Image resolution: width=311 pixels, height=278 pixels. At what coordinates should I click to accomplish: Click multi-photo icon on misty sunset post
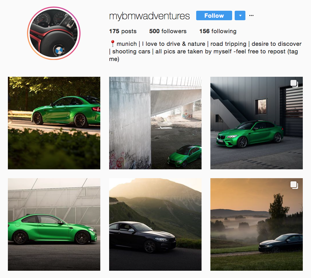294,185
